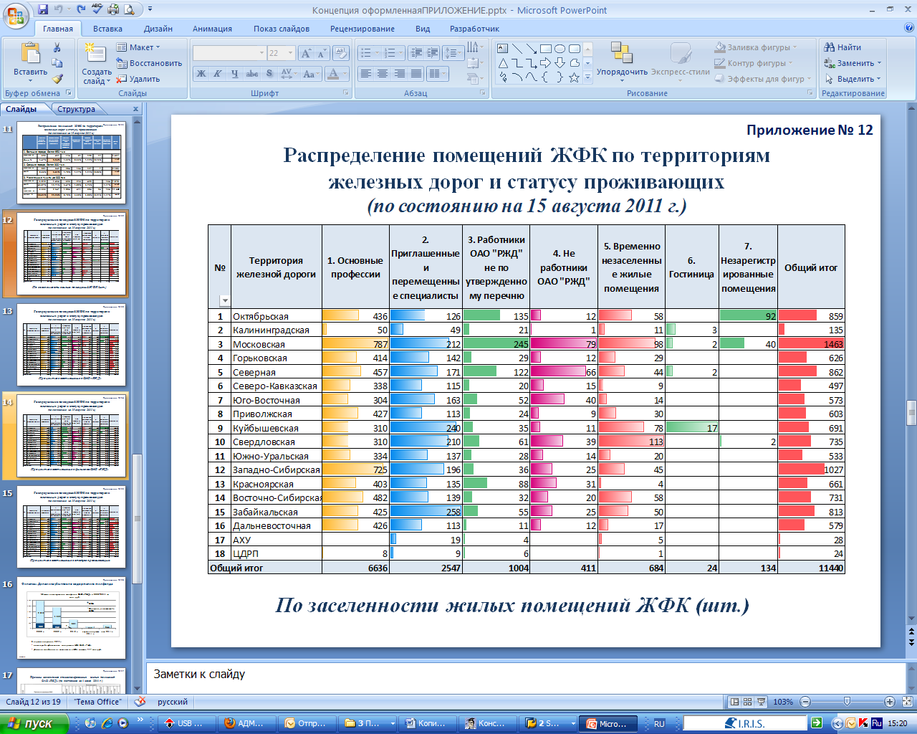Image resolution: width=917 pixels, height=734 pixels.
Task: Open PowerPoint help
Action: click(x=909, y=28)
